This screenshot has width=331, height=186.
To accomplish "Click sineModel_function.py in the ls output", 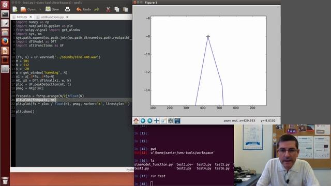I will point(154,164).
